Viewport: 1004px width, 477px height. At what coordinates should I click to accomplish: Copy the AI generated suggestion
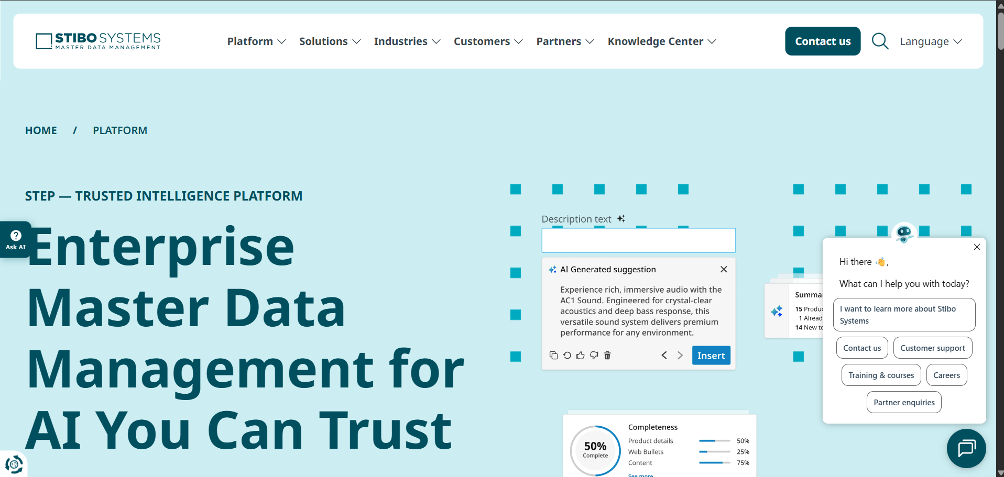point(553,356)
